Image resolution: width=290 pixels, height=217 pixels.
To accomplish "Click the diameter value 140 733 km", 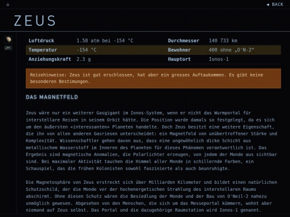I will [x=223, y=41].
